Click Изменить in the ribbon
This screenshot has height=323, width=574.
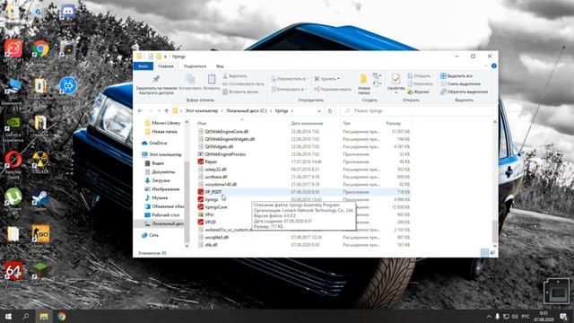[x=420, y=83]
